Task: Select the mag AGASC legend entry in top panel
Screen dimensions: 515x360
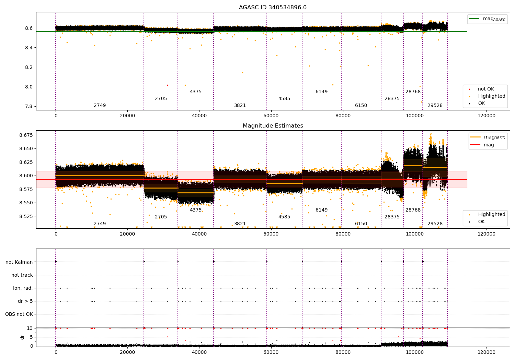Action: (x=487, y=19)
